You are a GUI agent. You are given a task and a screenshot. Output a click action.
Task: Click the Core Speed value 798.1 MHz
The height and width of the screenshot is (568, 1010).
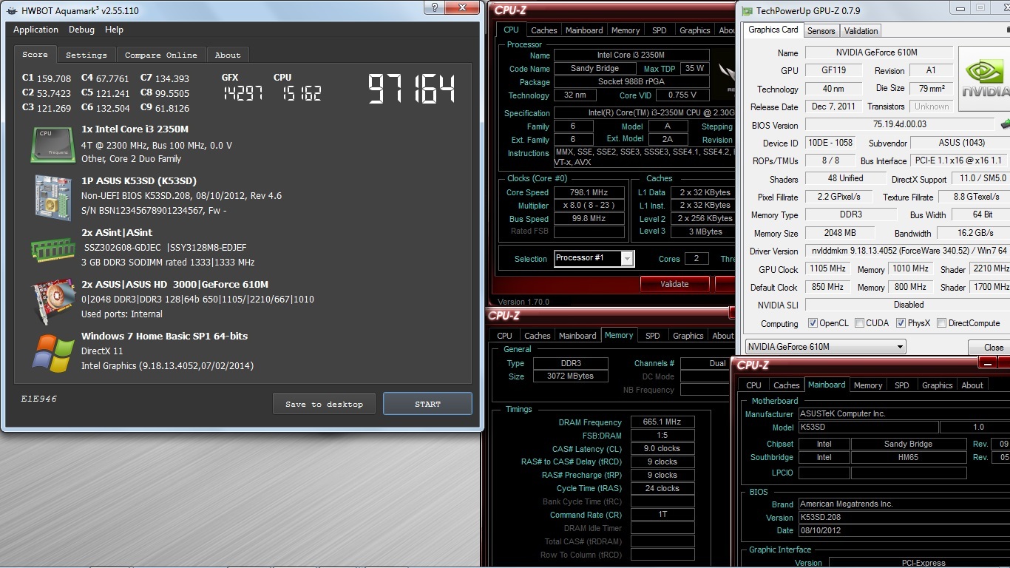point(589,192)
